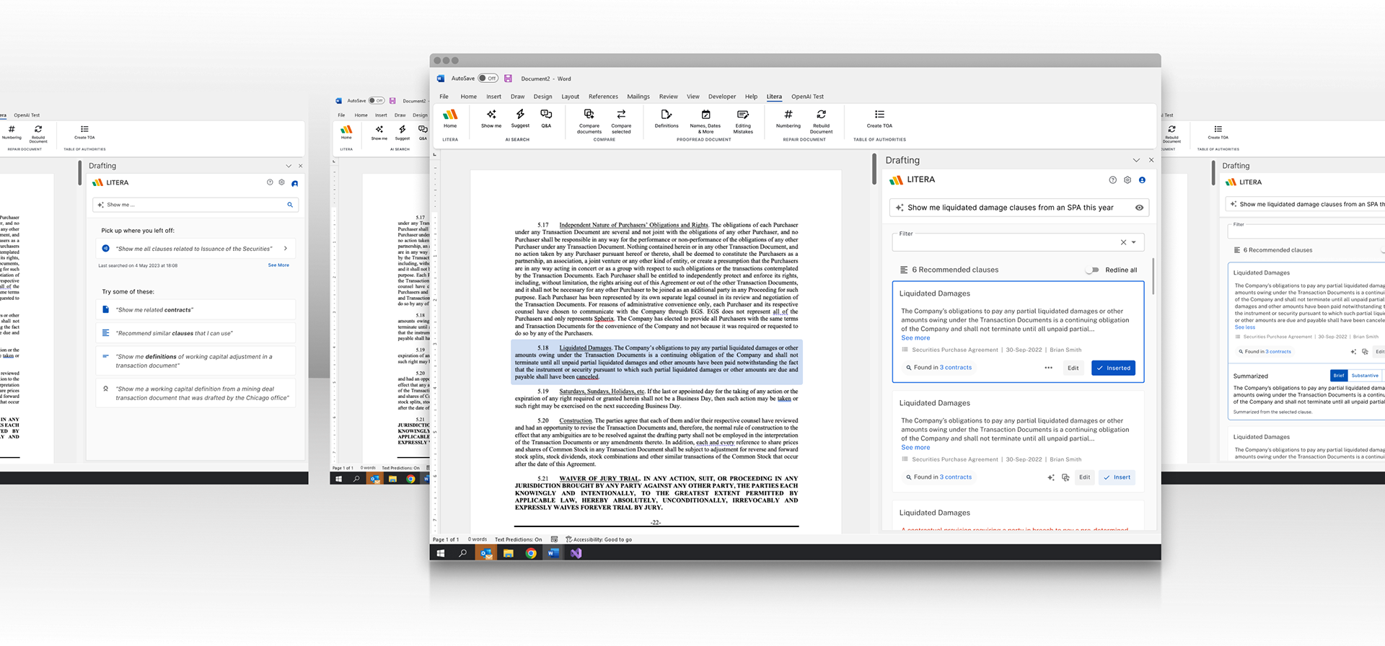Collapse Drafting pane chevron in the left window

289,166
